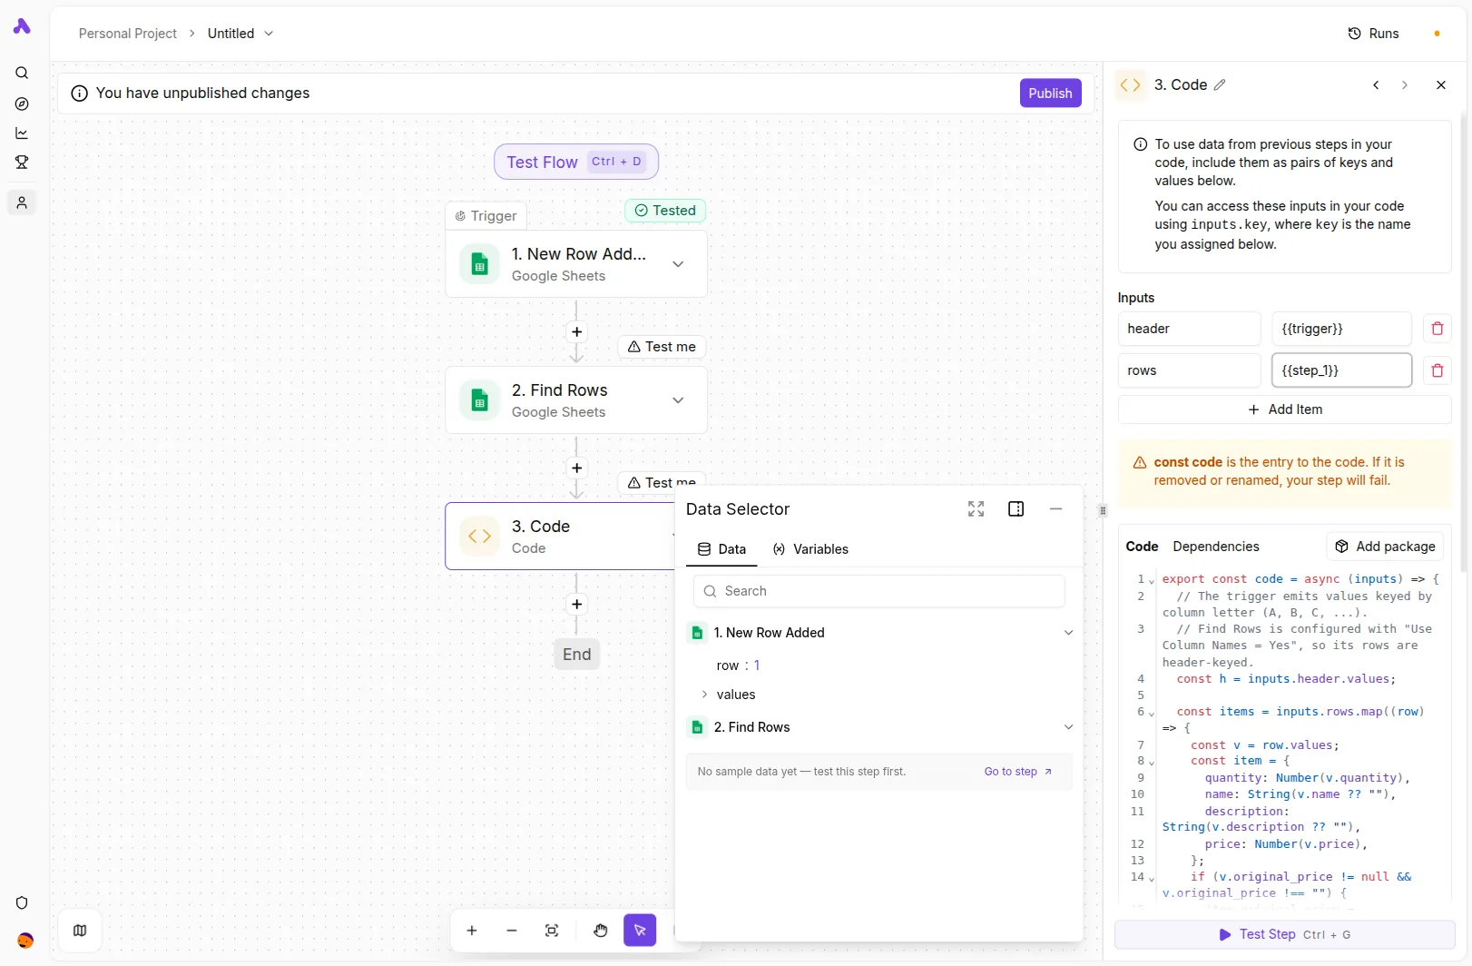Minimize the Data Selector
Viewport: 1472px width, 966px height.
point(1056,509)
